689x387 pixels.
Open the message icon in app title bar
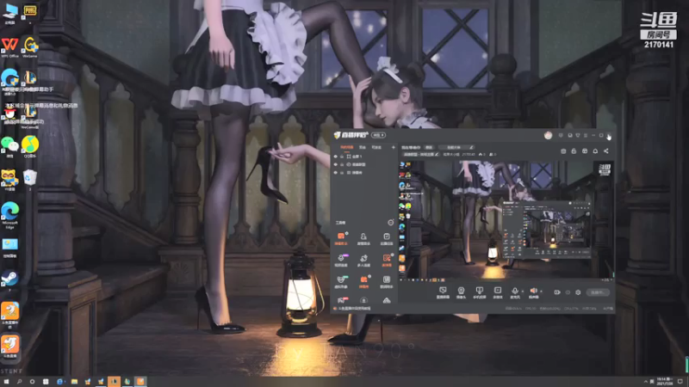(561, 135)
